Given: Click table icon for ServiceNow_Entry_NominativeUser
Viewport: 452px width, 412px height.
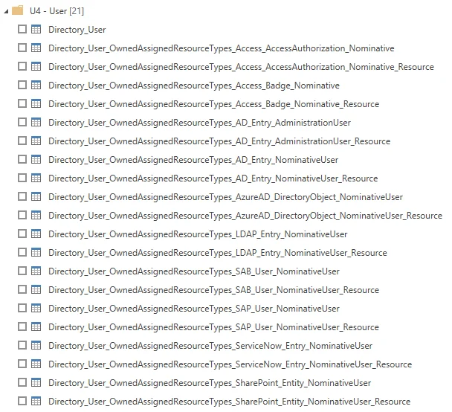Looking at the screenshot, I should 36,346.
